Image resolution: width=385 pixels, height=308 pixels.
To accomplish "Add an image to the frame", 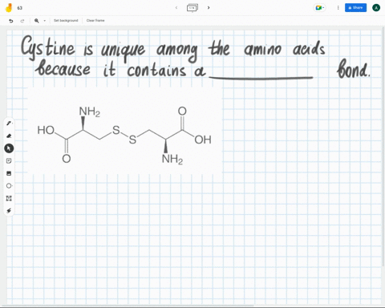I will pyautogui.click(x=9, y=173).
